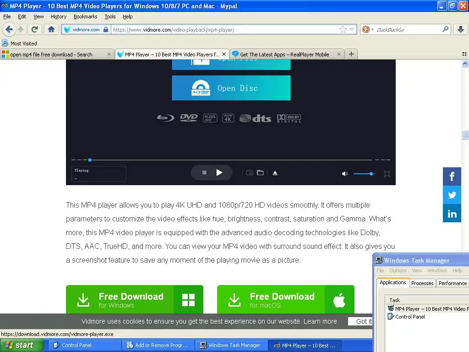Click the open folder icon in player

tap(260, 173)
